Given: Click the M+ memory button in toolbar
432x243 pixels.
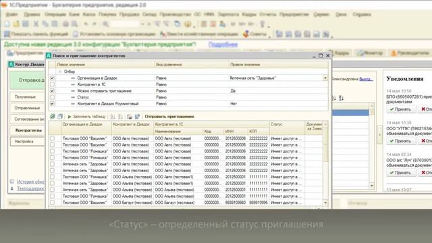Looking at the screenshot, I should pos(242,24).
